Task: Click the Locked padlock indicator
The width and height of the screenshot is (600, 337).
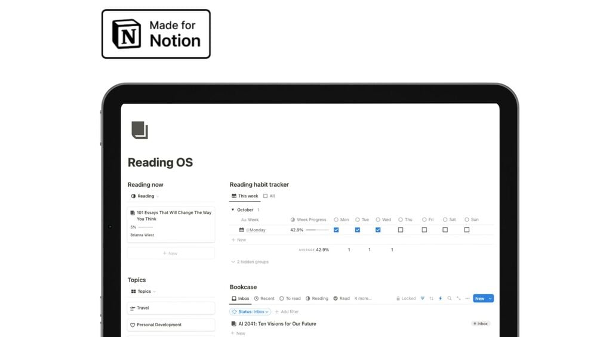Action: pos(406,298)
